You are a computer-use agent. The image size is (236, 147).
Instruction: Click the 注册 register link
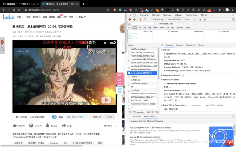tap(81, 117)
